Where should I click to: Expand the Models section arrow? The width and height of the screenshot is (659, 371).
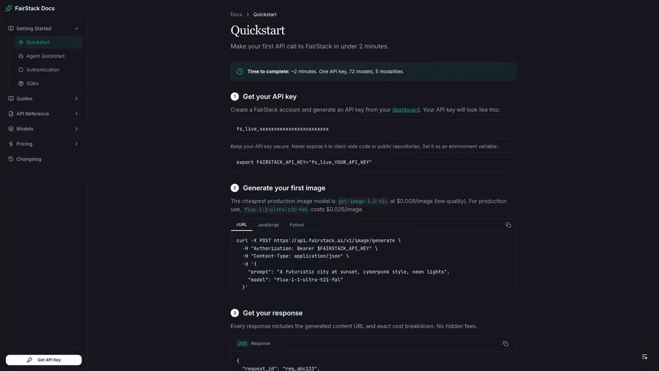pyautogui.click(x=77, y=129)
